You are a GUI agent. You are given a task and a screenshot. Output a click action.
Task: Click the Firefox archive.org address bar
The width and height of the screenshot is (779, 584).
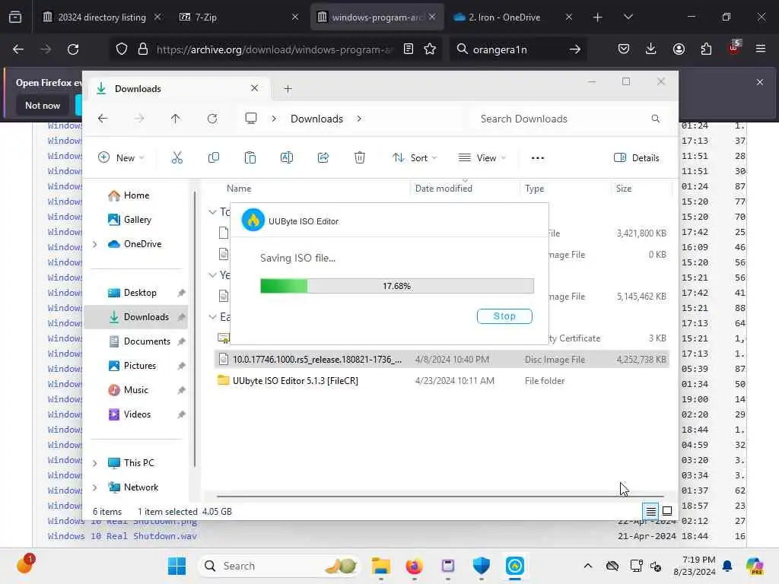tap(274, 49)
